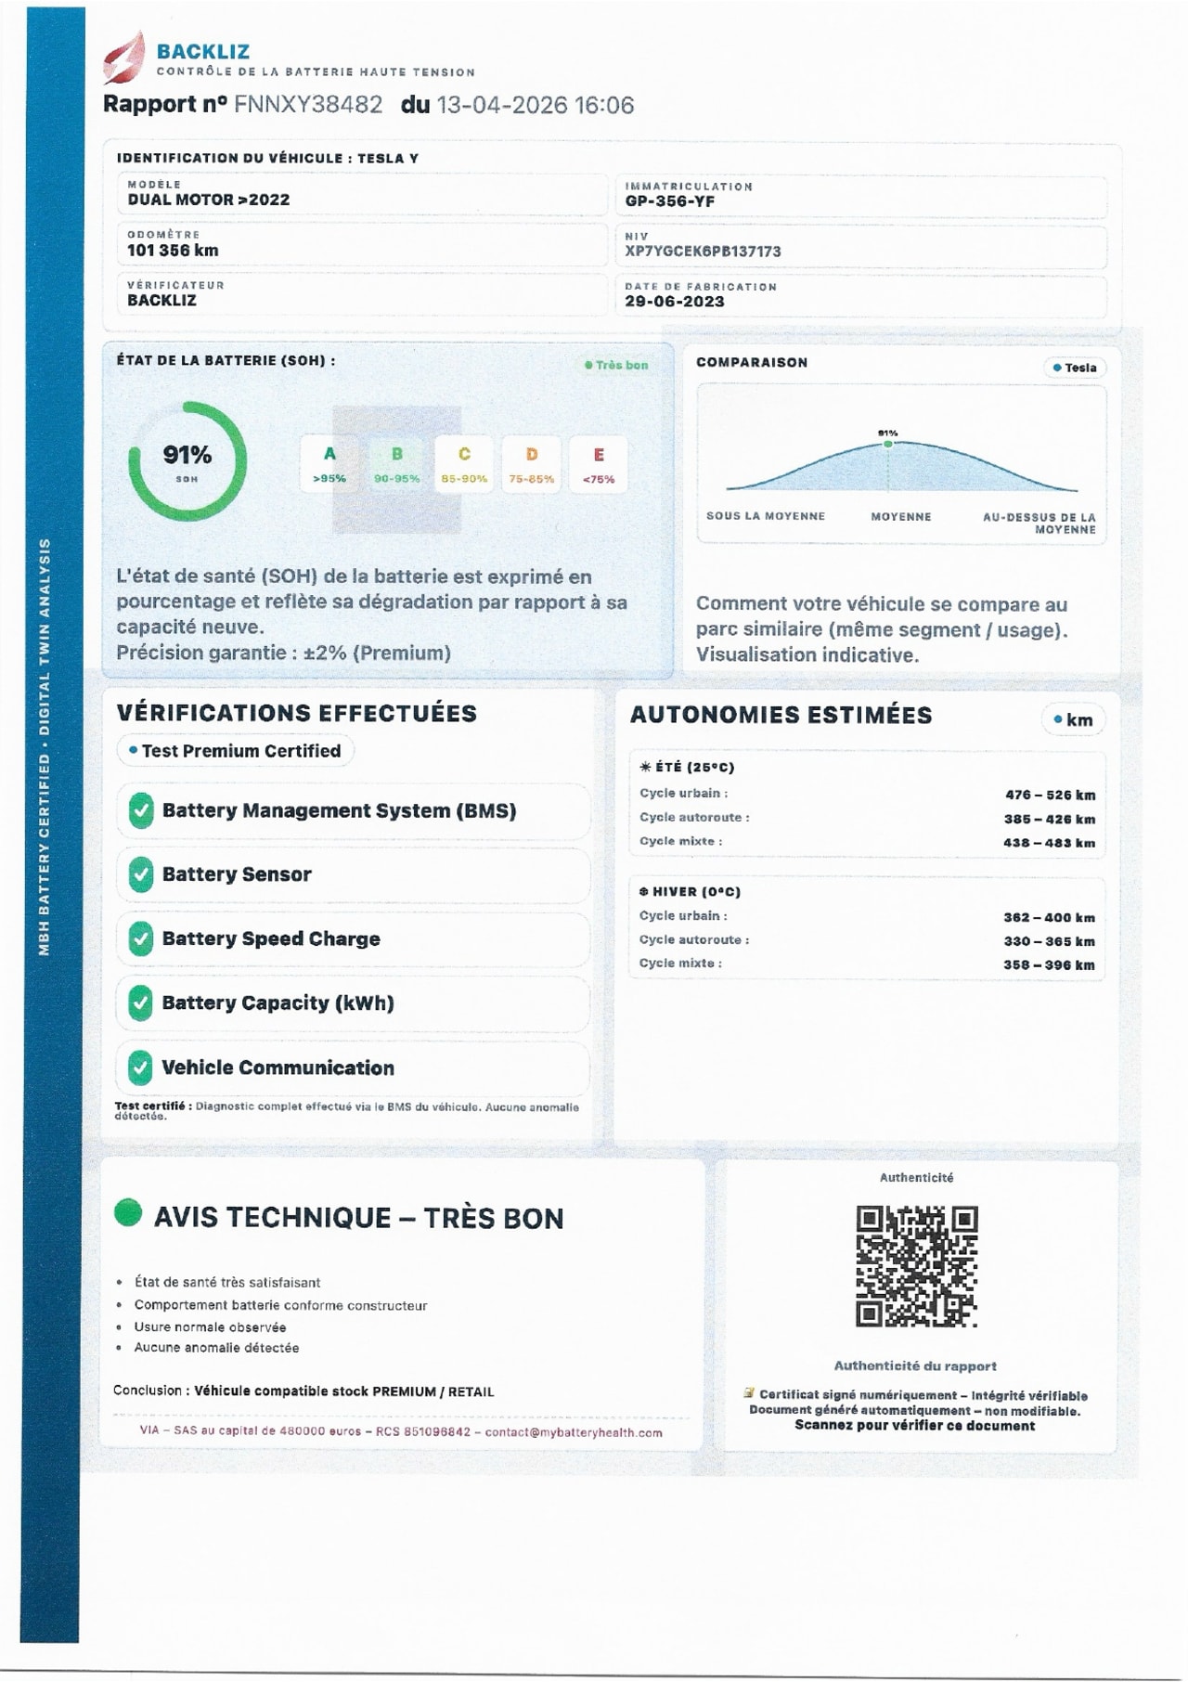The image size is (1188, 1682).
Task: Click the 'Battery Management System (BMS)' row label
Action: [340, 810]
